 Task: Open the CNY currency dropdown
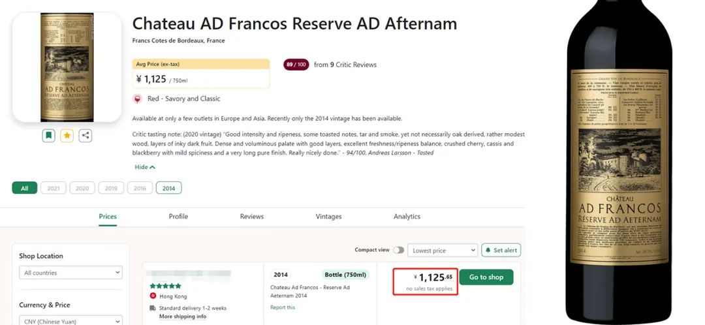(70, 320)
